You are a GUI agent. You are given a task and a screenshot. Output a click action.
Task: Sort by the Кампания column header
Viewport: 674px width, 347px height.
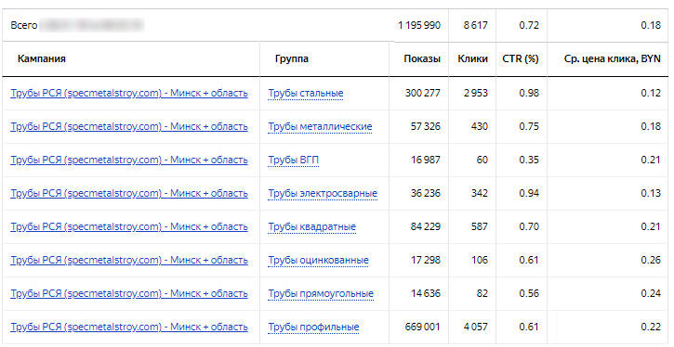point(42,58)
